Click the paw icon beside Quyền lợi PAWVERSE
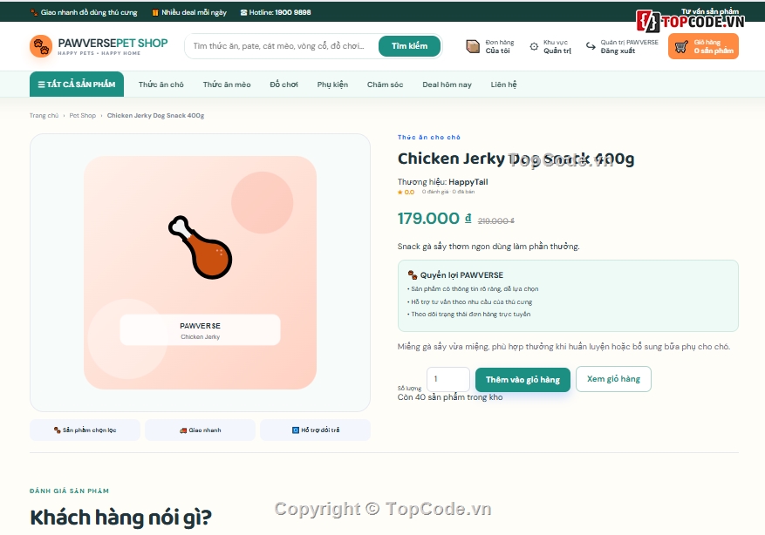 (413, 274)
